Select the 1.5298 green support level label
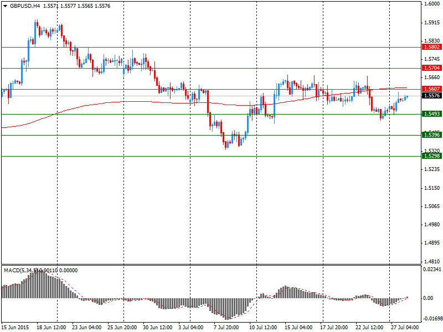The width and height of the screenshot is (443, 332). 432,156
